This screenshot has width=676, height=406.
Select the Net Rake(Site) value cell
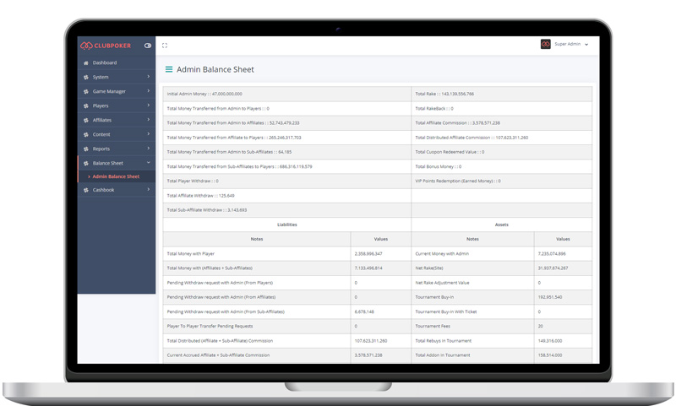pos(563,268)
